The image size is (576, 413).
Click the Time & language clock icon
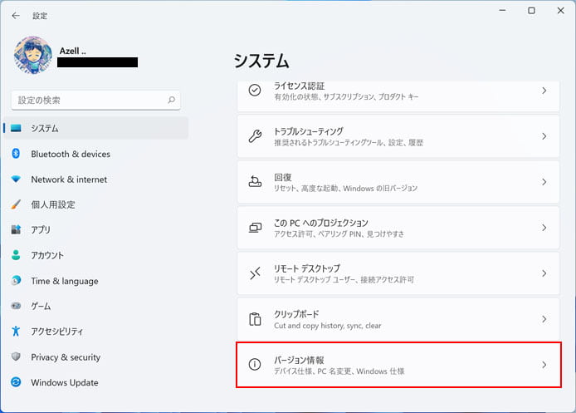pos(16,281)
